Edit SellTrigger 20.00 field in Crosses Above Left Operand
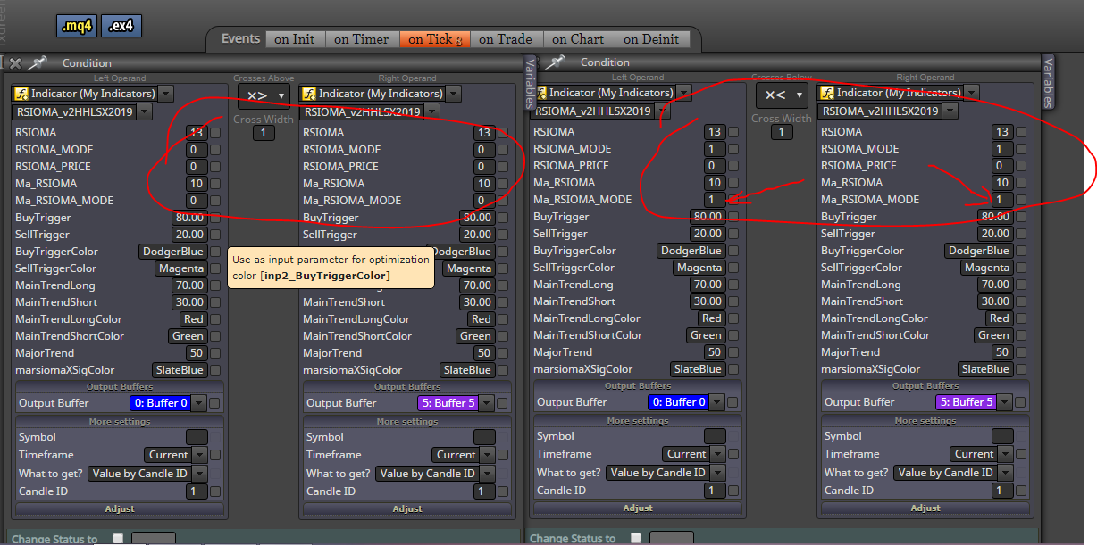1097x545 pixels. tap(189, 235)
